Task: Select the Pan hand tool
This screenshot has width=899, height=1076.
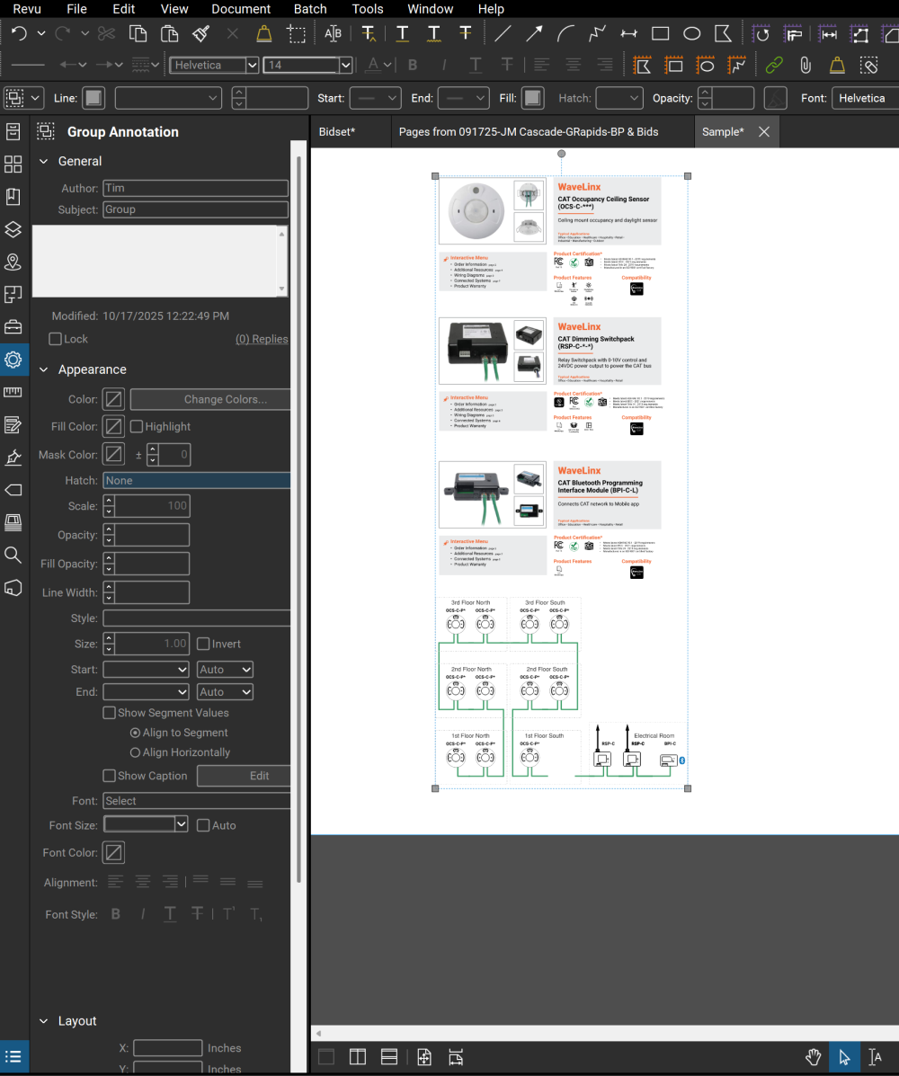Action: pyautogui.click(x=814, y=1057)
